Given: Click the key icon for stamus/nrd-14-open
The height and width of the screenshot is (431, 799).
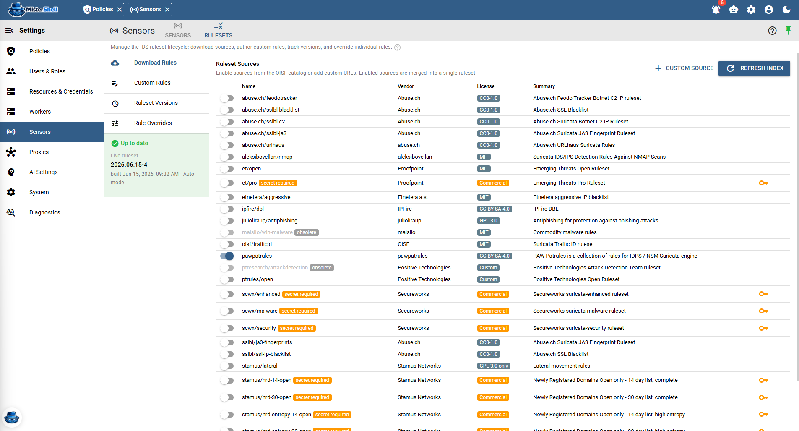Looking at the screenshot, I should pyautogui.click(x=763, y=380).
